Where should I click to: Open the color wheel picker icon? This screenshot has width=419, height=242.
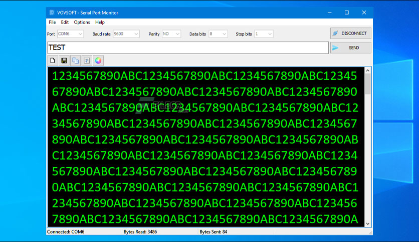point(98,60)
